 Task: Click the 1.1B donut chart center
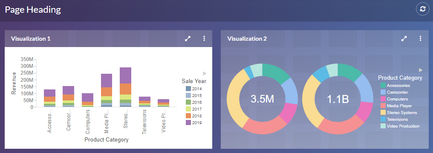tap(338, 99)
